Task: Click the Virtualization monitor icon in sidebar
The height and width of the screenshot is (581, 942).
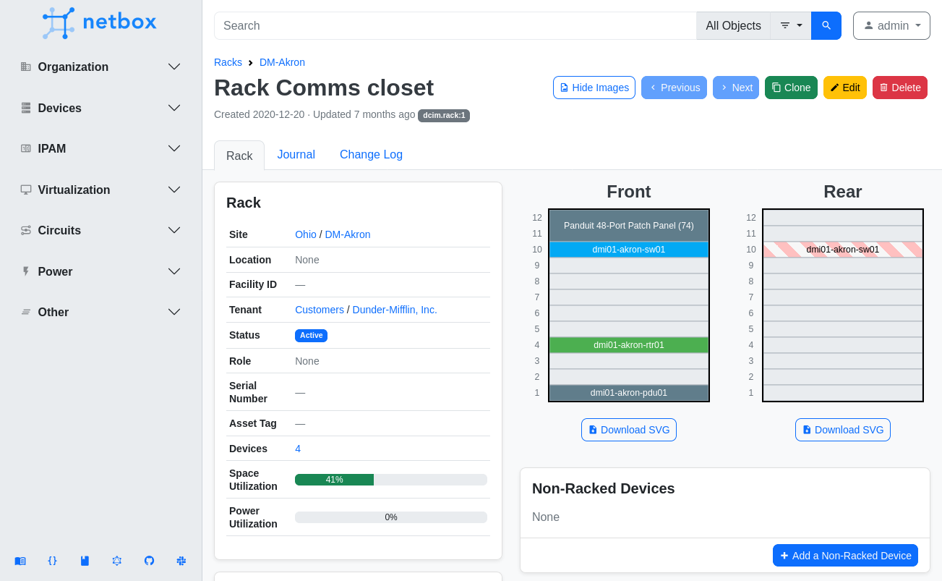Action: tap(24, 190)
